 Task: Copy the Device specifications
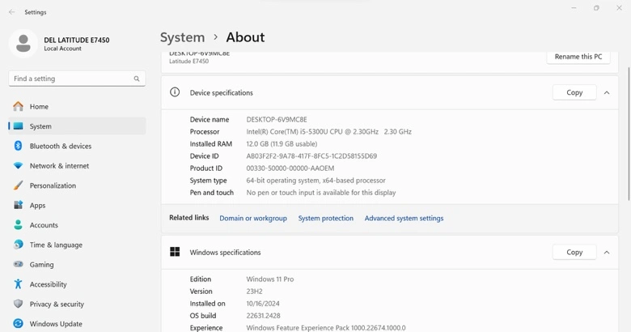[x=574, y=92]
